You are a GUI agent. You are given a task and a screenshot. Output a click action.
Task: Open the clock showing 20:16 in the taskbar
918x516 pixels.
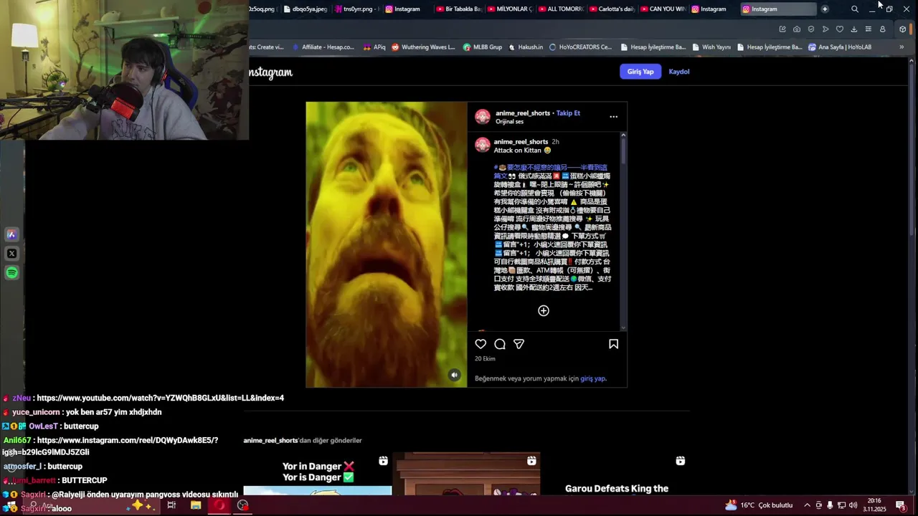click(x=874, y=505)
